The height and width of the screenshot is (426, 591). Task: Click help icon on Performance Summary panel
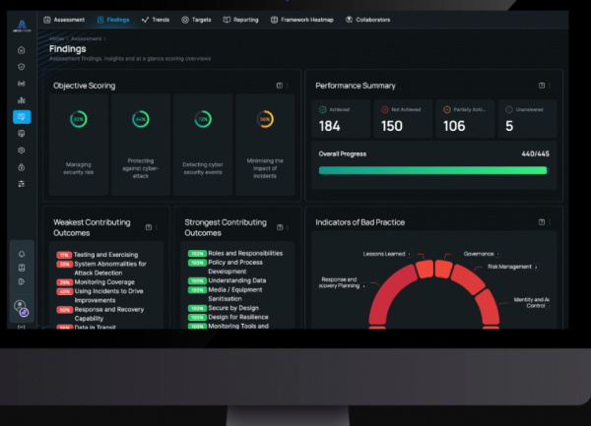coord(541,86)
